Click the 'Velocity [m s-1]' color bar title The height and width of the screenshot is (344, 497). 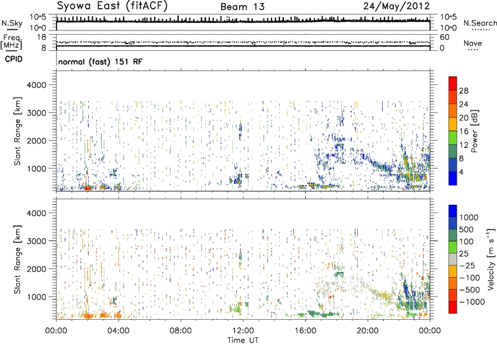pyautogui.click(x=491, y=259)
